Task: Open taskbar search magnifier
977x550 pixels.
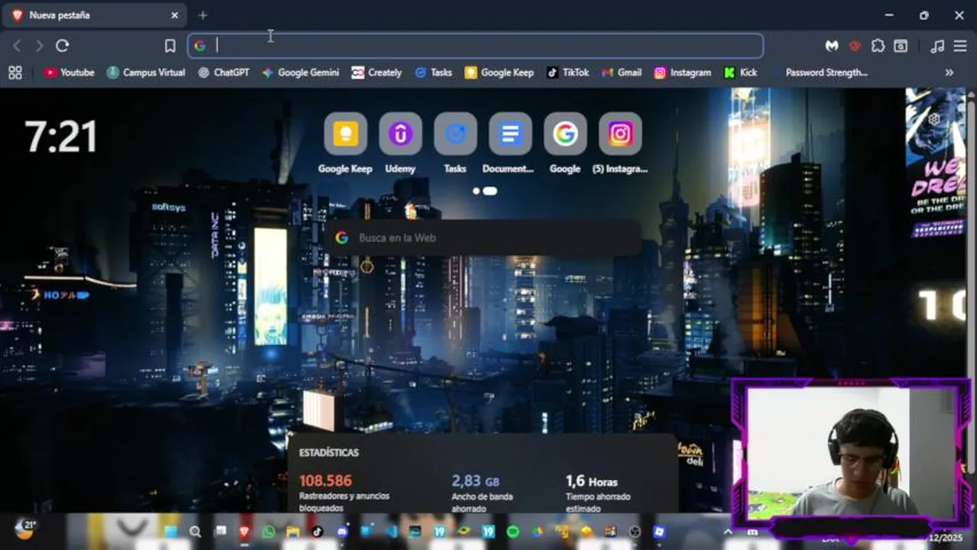Action: click(x=195, y=532)
